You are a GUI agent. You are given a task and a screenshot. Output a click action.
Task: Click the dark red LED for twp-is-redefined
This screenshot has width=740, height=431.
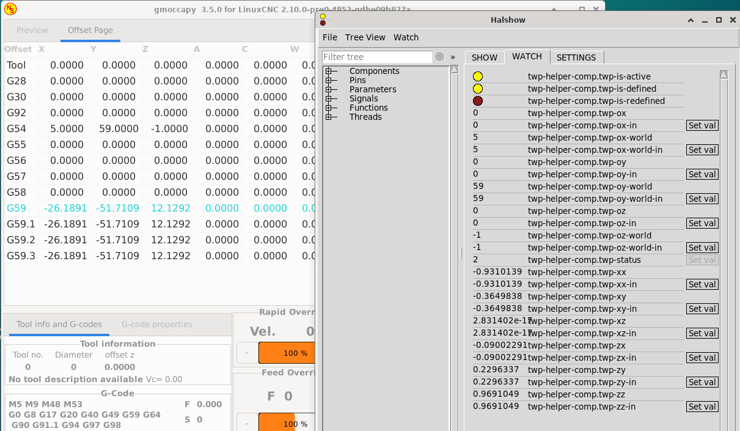478,101
